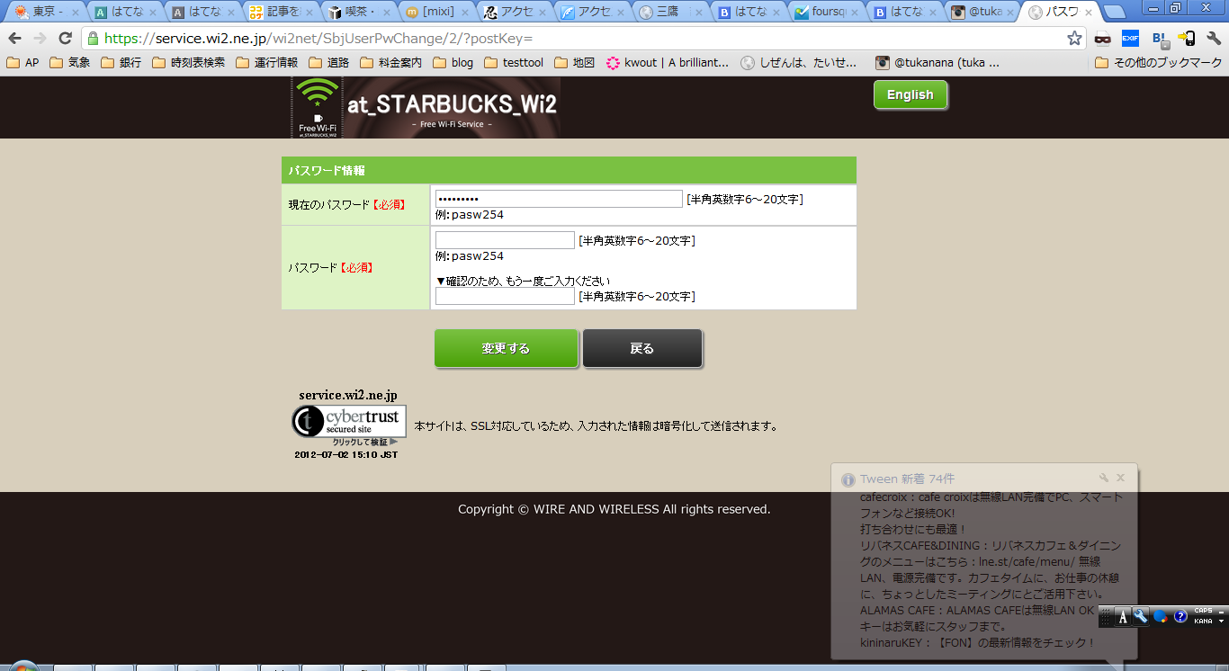Open the kwout bookmark link

tap(668, 63)
